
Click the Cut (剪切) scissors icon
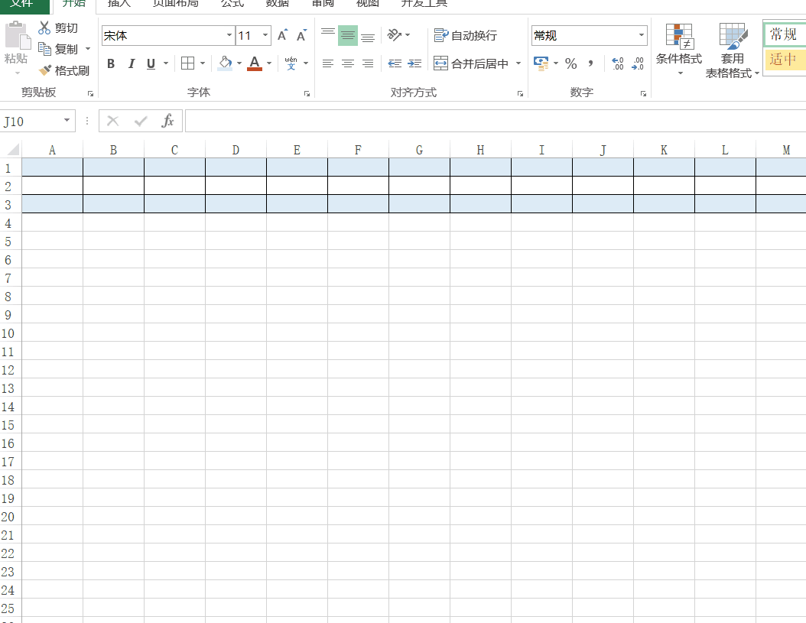(x=44, y=28)
